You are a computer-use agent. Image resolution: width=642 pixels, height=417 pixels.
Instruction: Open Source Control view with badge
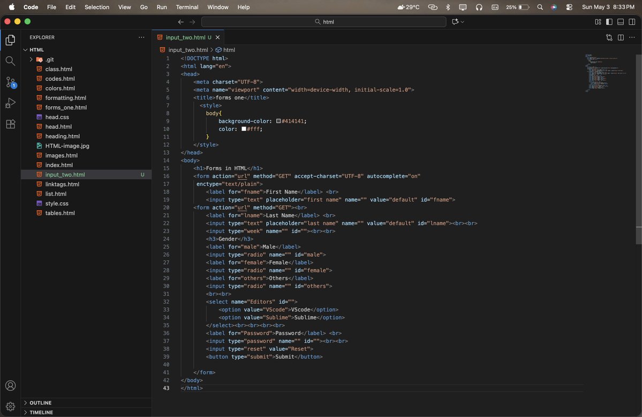[x=10, y=82]
